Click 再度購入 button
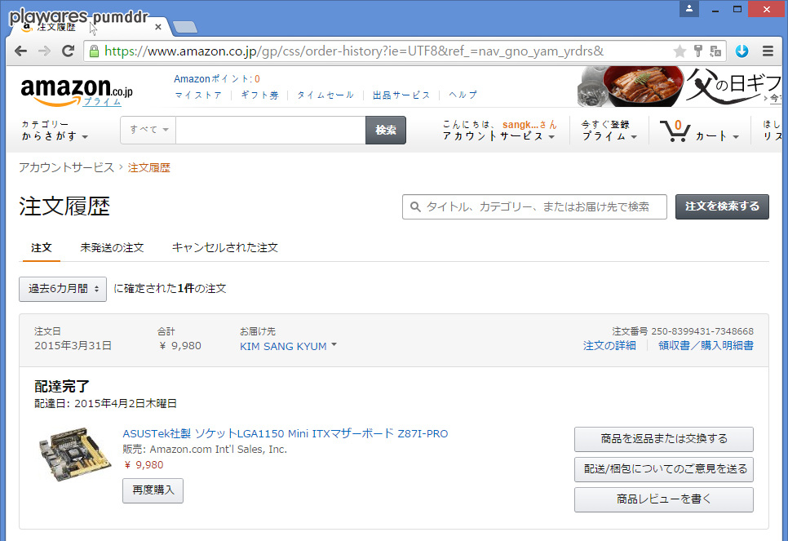This screenshot has height=541, width=788. (x=153, y=490)
